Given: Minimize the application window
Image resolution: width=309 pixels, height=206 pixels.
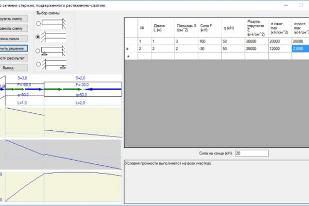Looking at the screenshot, I should (x=286, y=5).
